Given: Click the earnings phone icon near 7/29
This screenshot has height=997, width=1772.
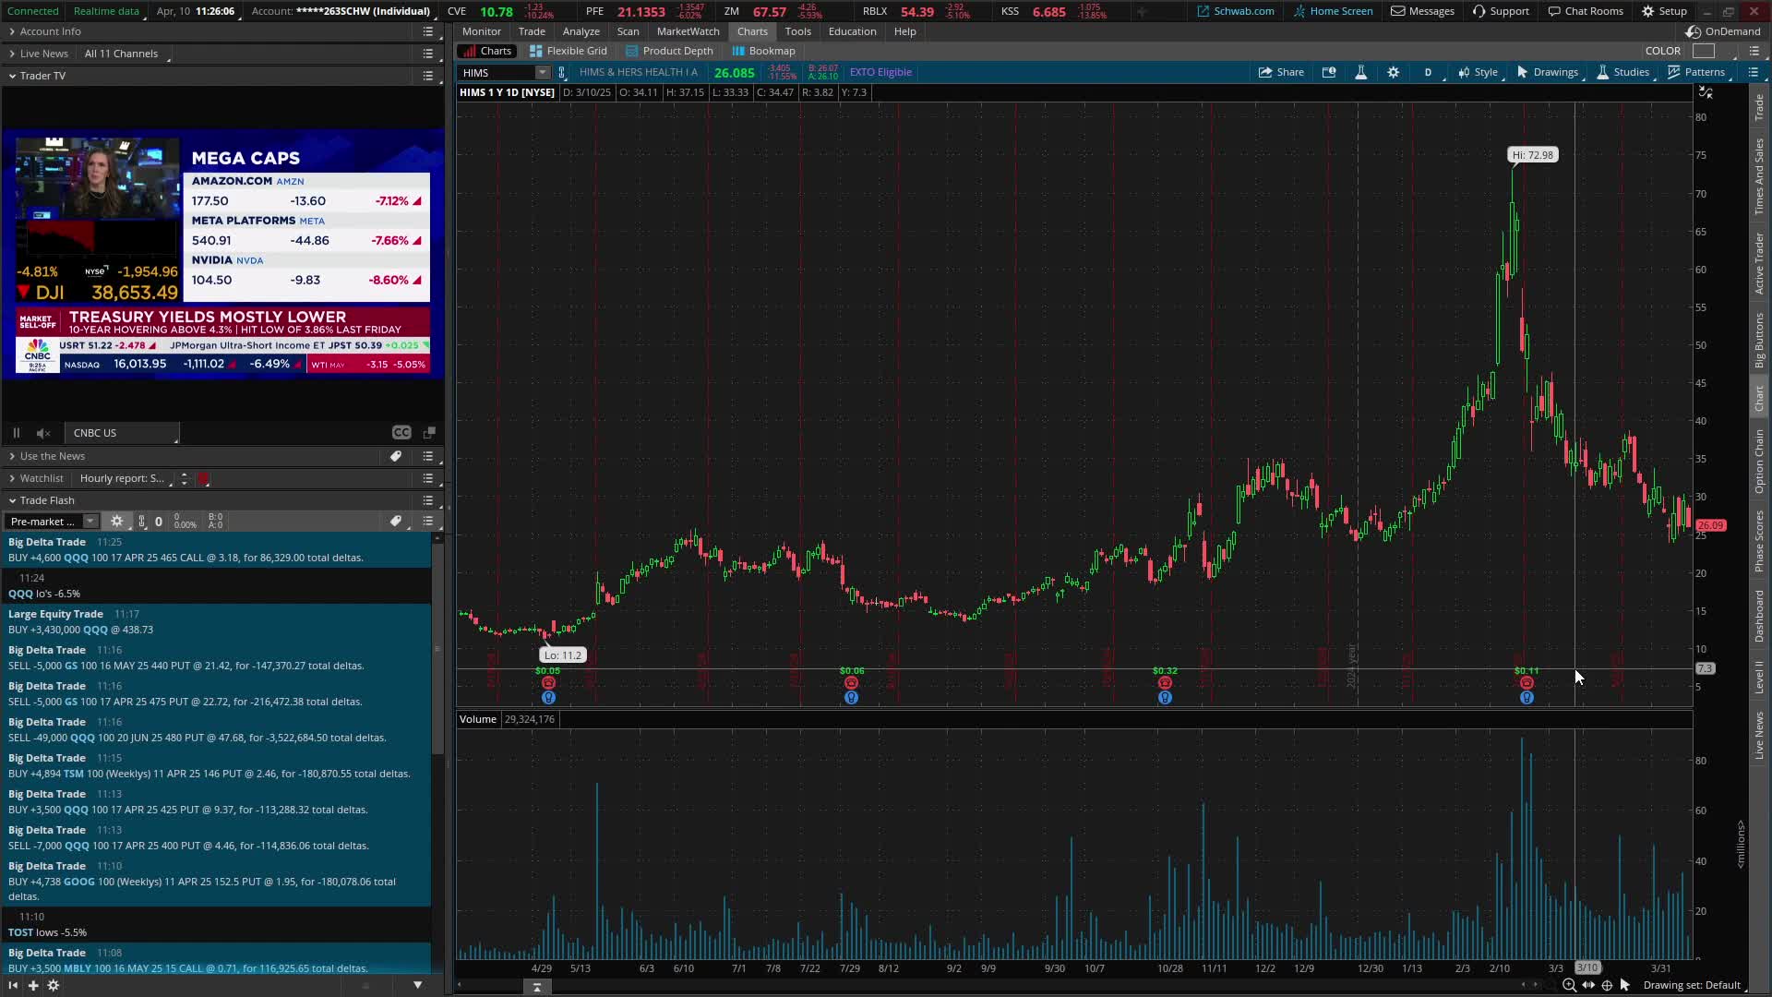Looking at the screenshot, I should pyautogui.click(x=851, y=683).
